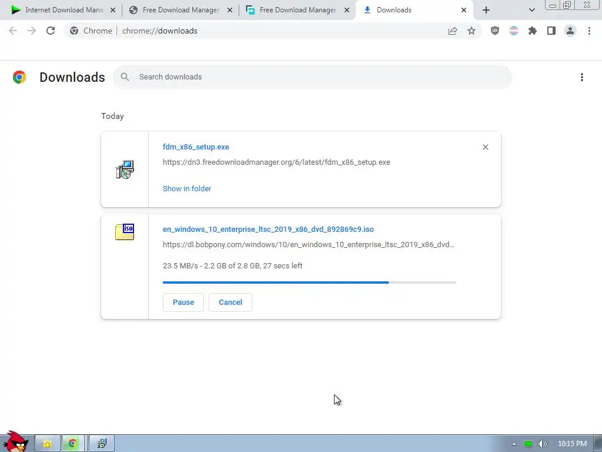Viewport: 602px width, 452px height.
Task: Open the striped extension icon beside uBlock
Action: pos(514,31)
